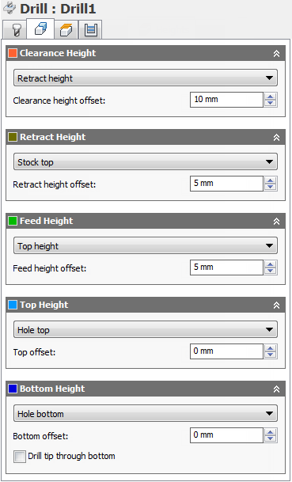Click the Drill operation icon beside title
Image resolution: width=292 pixels, height=482 pixels.
click(x=10, y=8)
